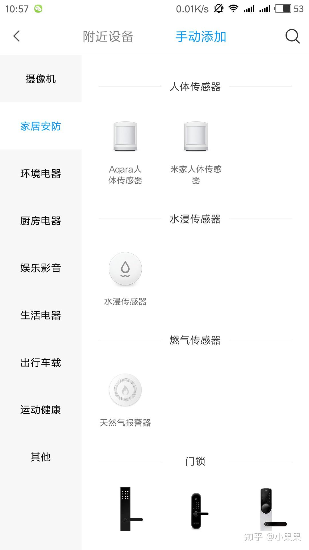309x550 pixels.
Task: Tap the back arrow icon
Action: pos(17,36)
